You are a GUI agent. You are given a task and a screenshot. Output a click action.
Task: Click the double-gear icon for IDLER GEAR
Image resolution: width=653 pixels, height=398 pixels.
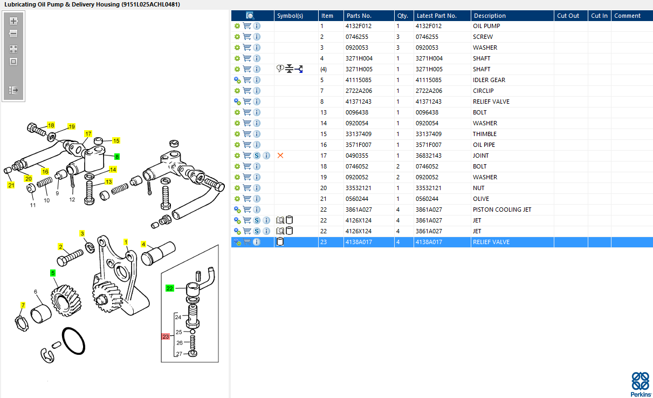tap(237, 80)
